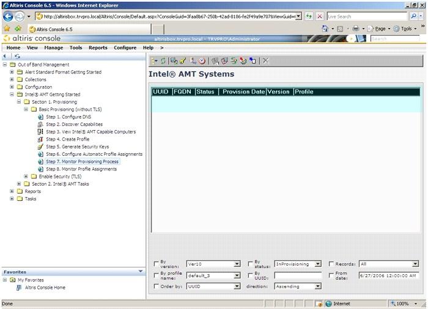Click the browser refresh page icon
The height and width of the screenshot is (309, 428).
pyautogui.click(x=309, y=16)
